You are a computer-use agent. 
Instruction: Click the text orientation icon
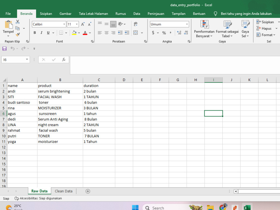(x=120, y=24)
